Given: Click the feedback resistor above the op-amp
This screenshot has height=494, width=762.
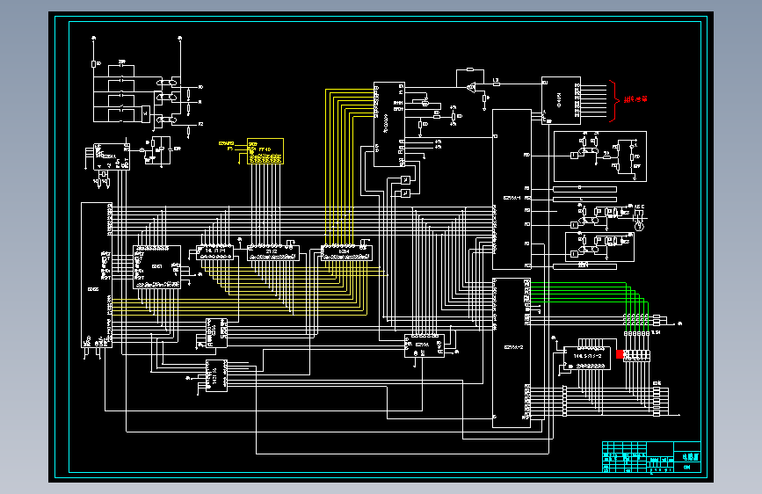Looking at the screenshot, I should pos(470,70).
